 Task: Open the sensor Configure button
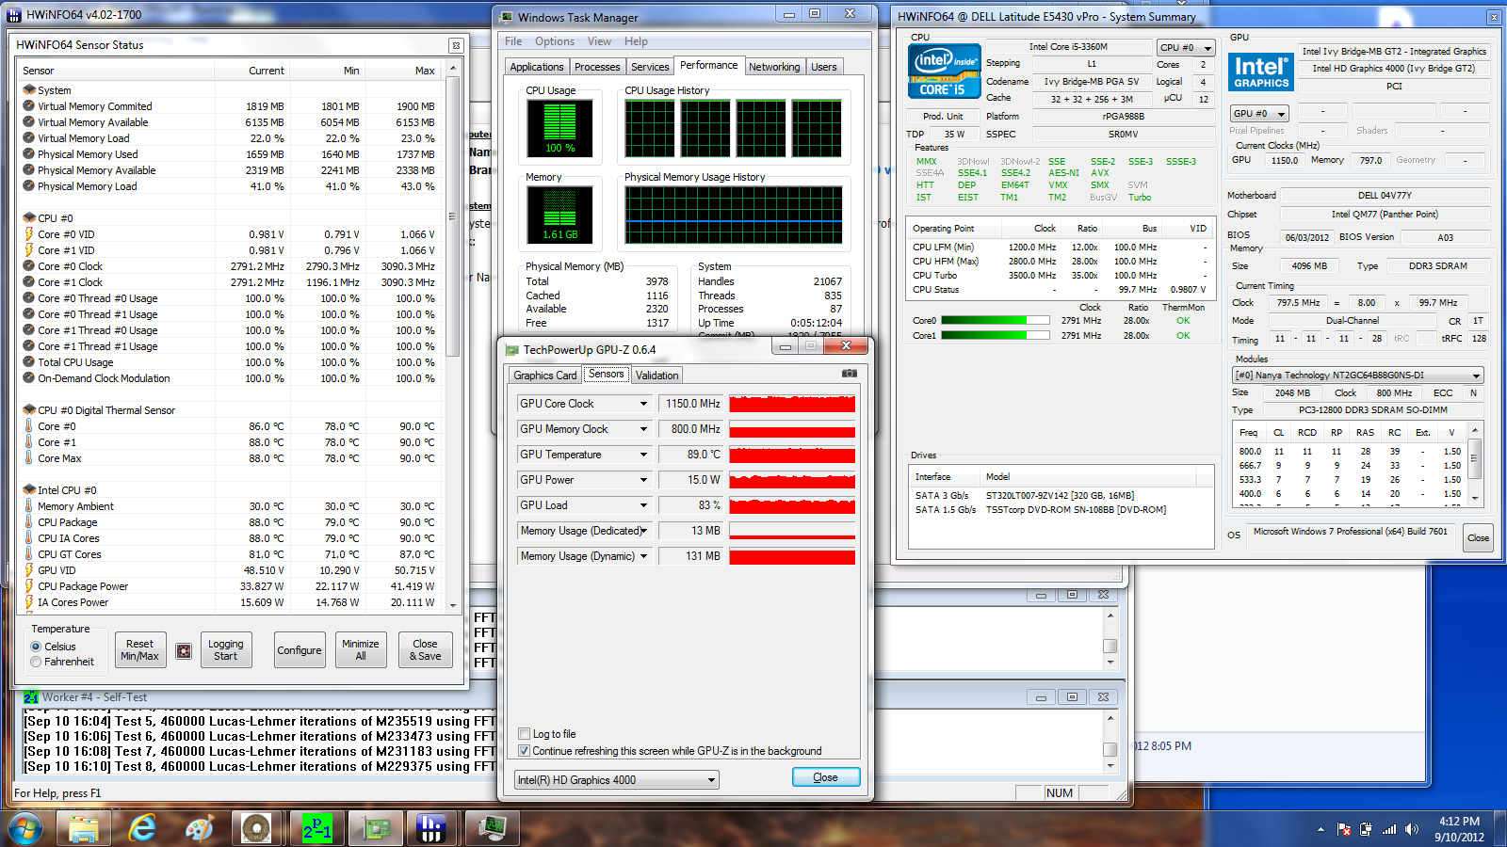[300, 650]
